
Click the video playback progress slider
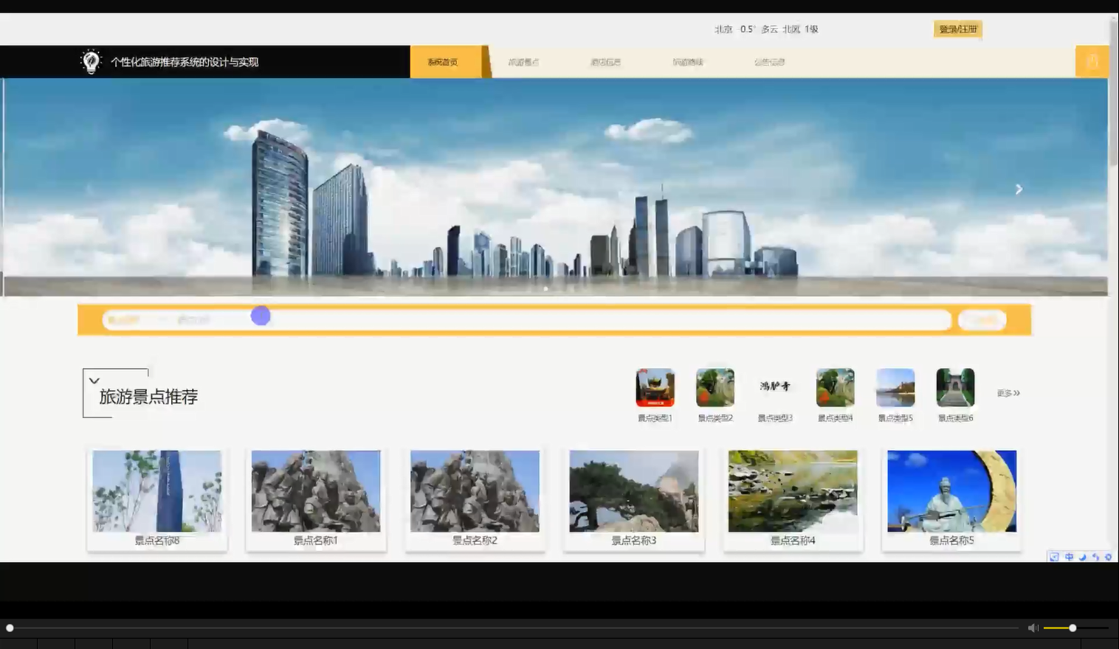pyautogui.click(x=514, y=628)
